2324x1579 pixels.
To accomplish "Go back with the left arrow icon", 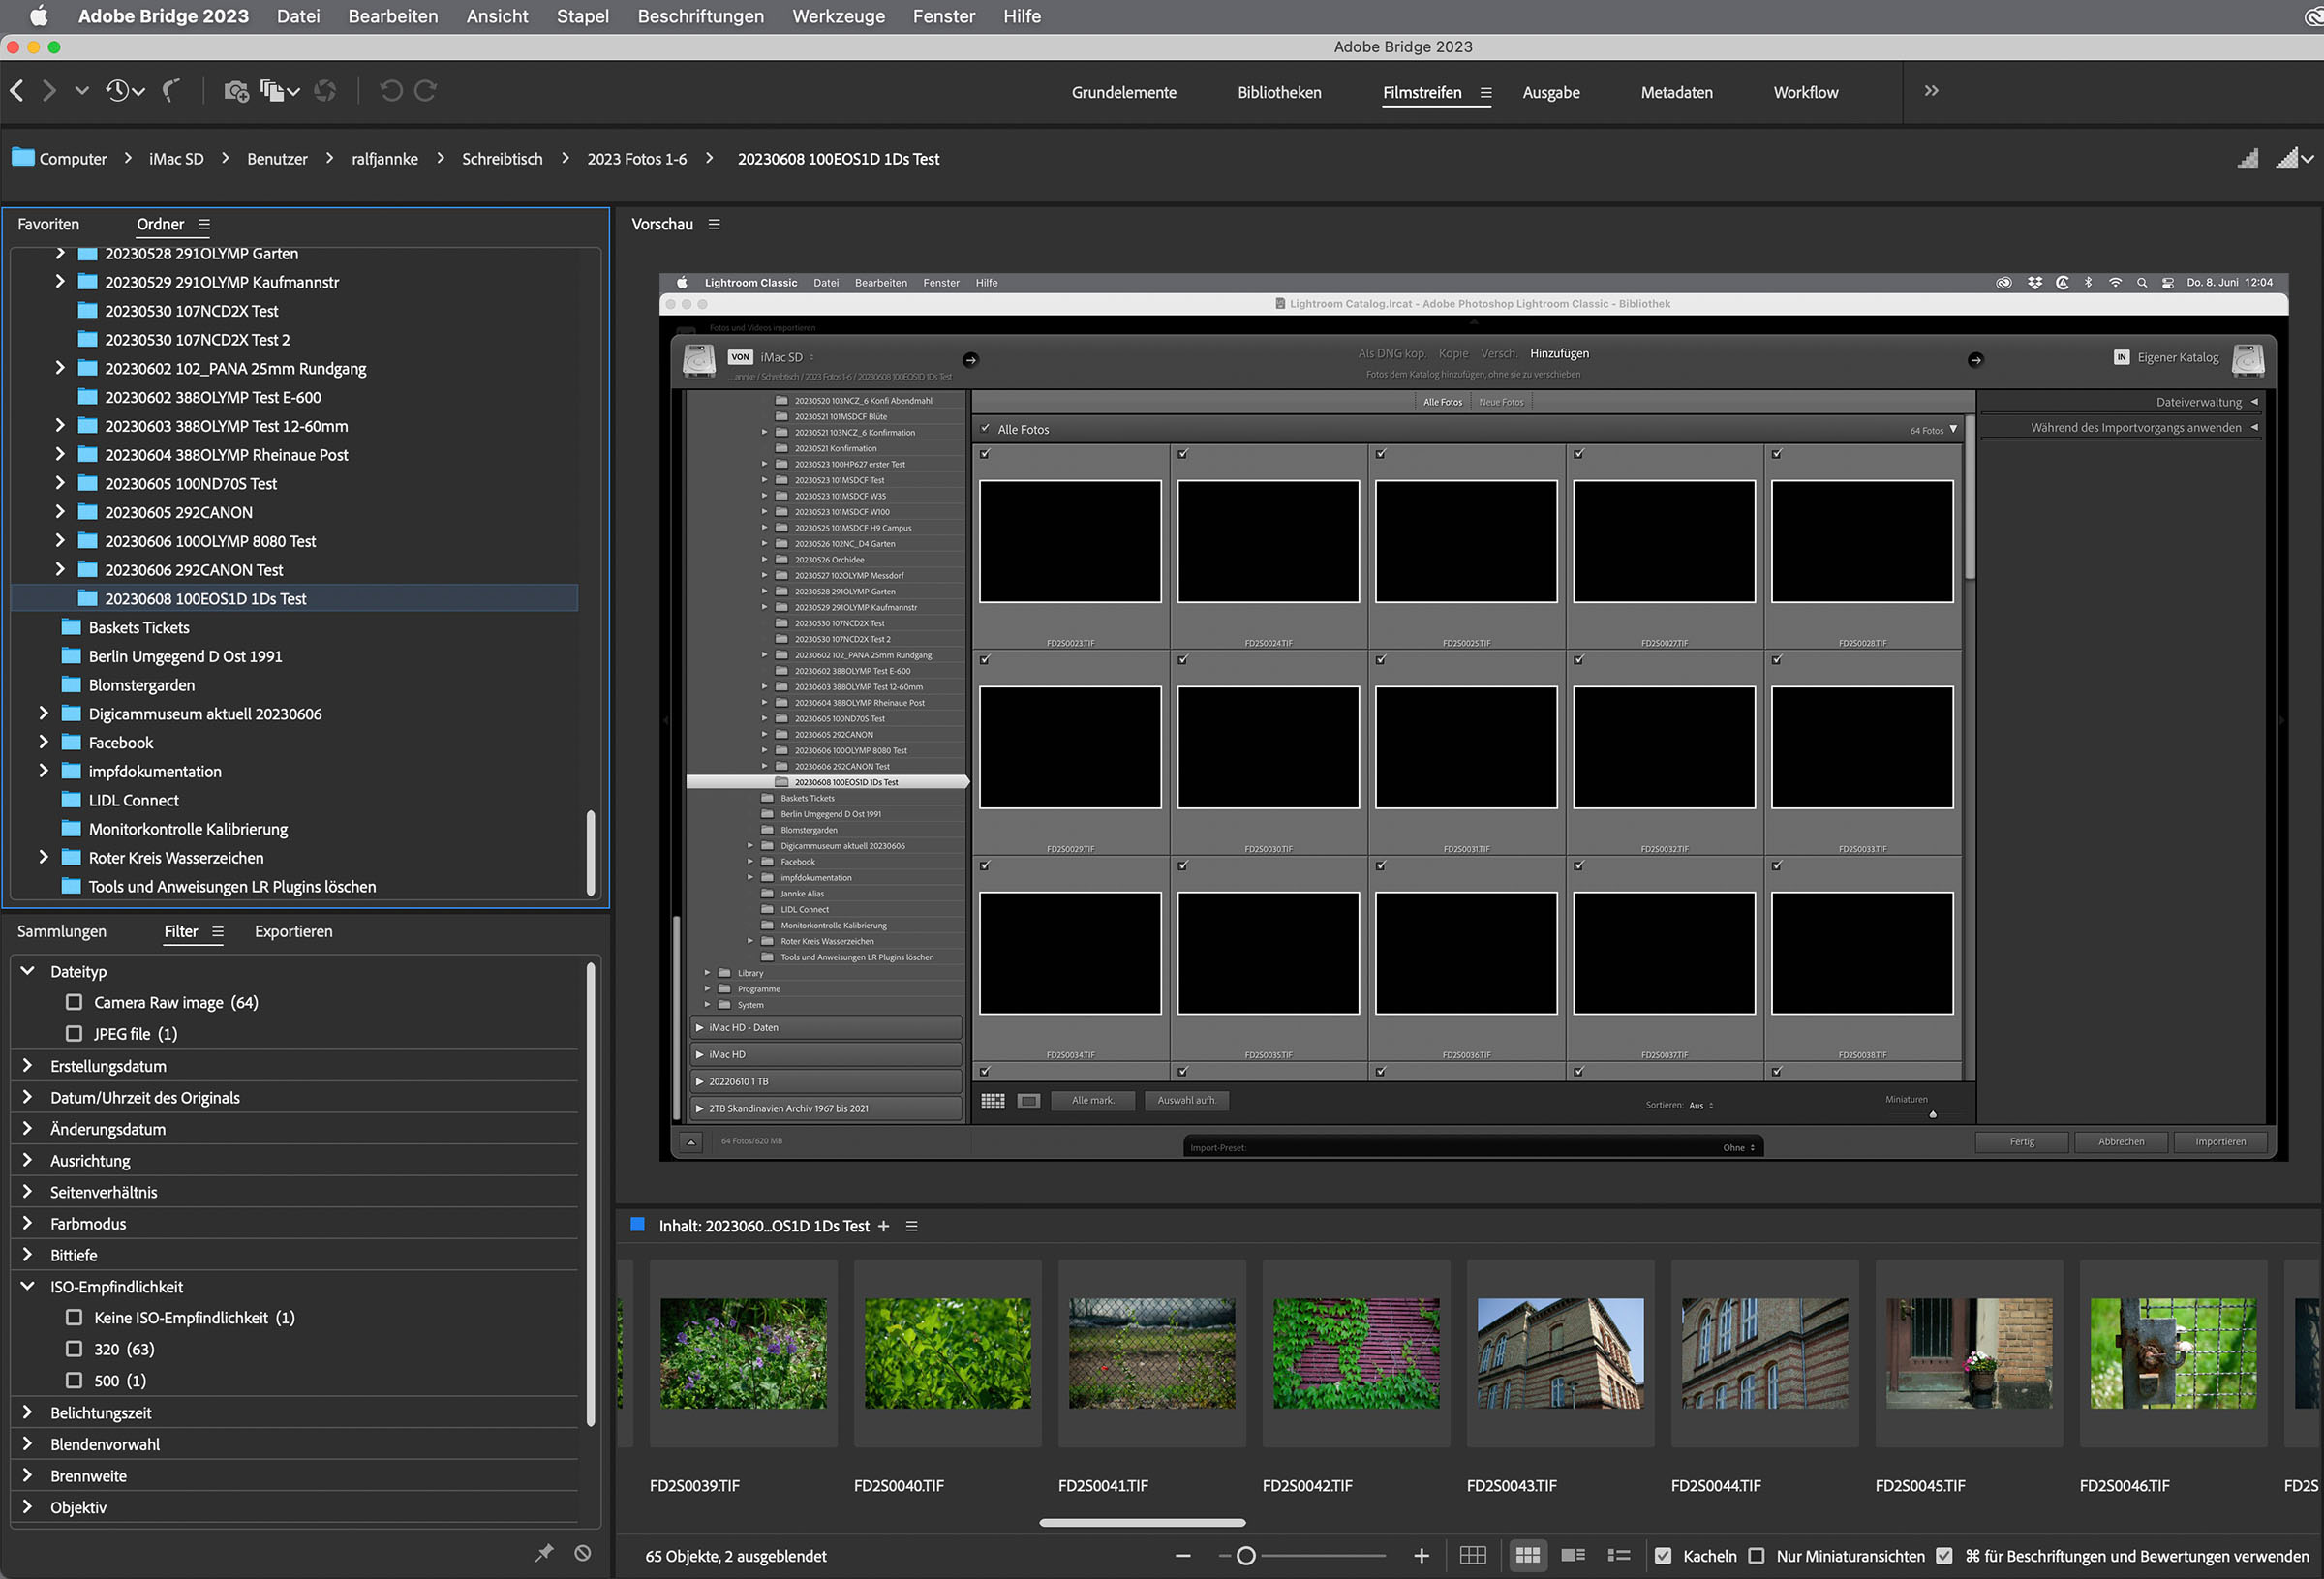I will coord(17,91).
